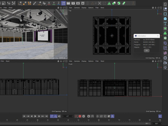Close the Information dialog
This screenshot has width=168, height=126.
(158, 36)
